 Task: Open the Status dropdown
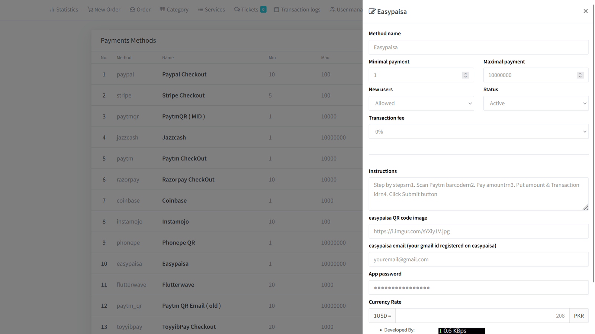pos(535,104)
